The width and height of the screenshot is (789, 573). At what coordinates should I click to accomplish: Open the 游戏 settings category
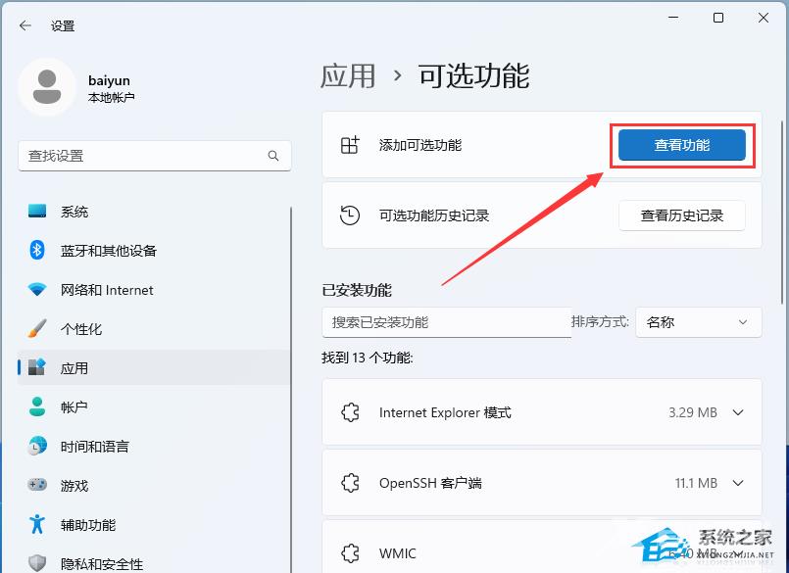pos(154,485)
